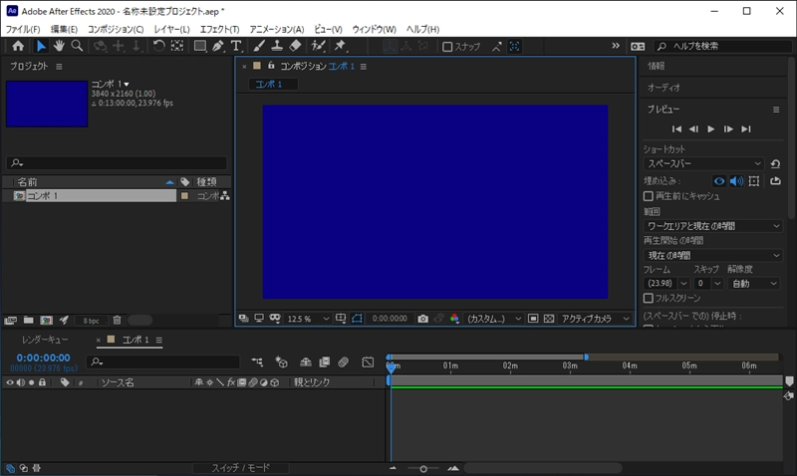
Task: Select the Type (T) tool
Action: point(236,46)
